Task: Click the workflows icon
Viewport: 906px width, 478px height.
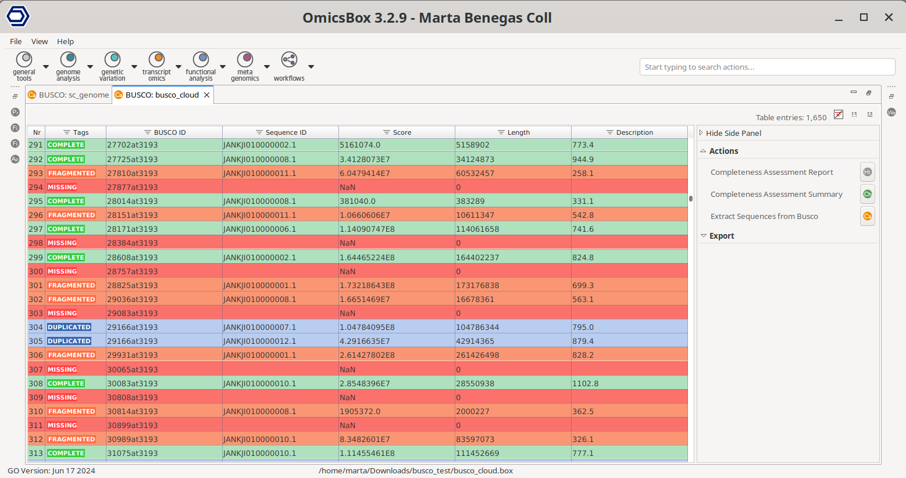Action: point(289,60)
